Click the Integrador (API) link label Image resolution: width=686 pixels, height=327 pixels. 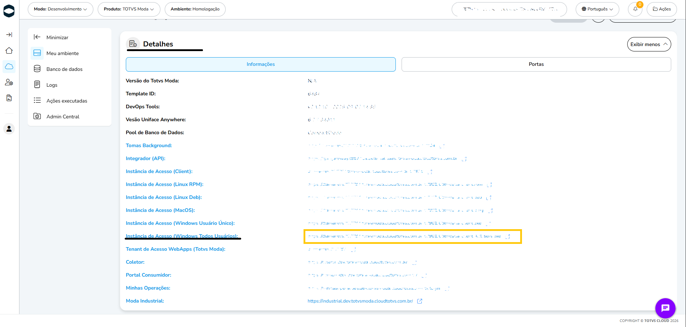146,158
